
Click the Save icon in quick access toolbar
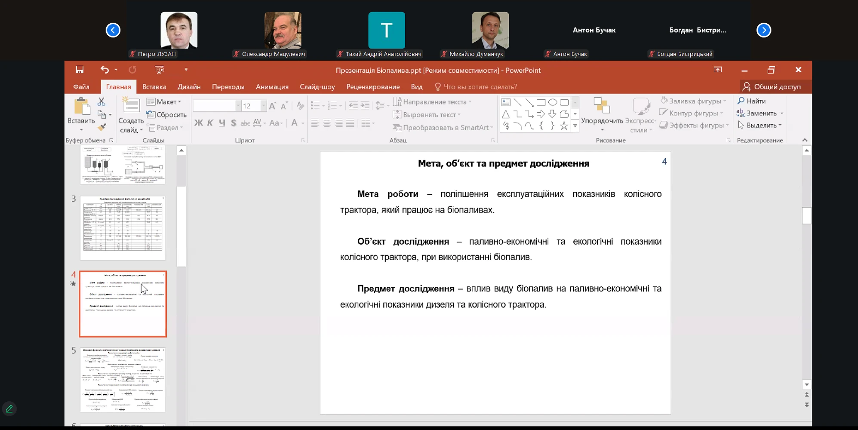click(x=80, y=70)
